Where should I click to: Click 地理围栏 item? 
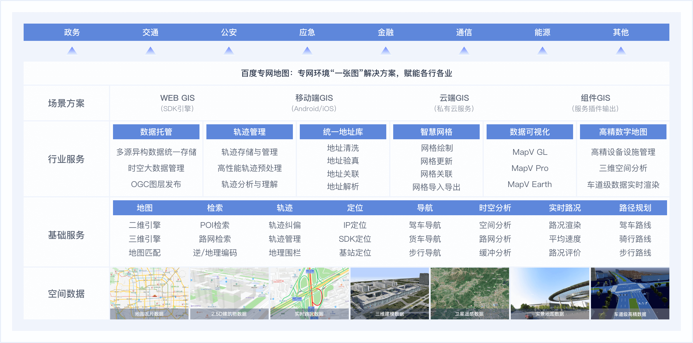coord(285,253)
